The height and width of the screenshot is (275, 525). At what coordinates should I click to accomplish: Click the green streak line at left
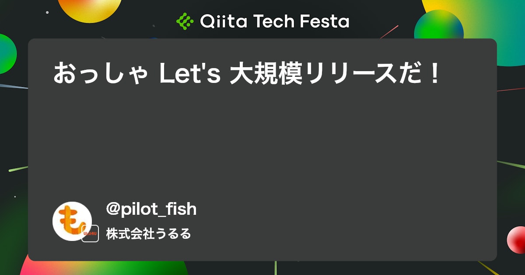[x=18, y=168]
